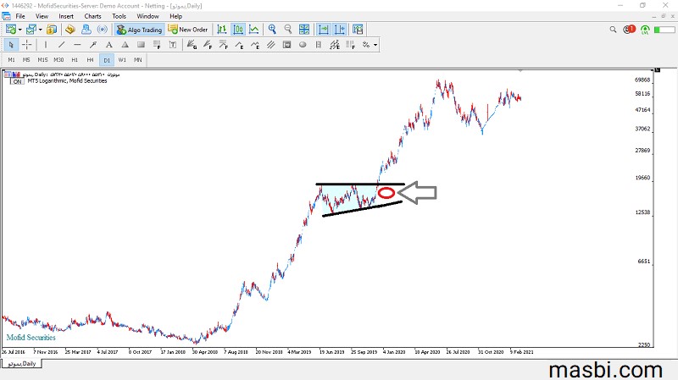Viewport: 678px width, 380px height.
Task: Select the text label tool (A)
Action: pyautogui.click(x=109, y=45)
